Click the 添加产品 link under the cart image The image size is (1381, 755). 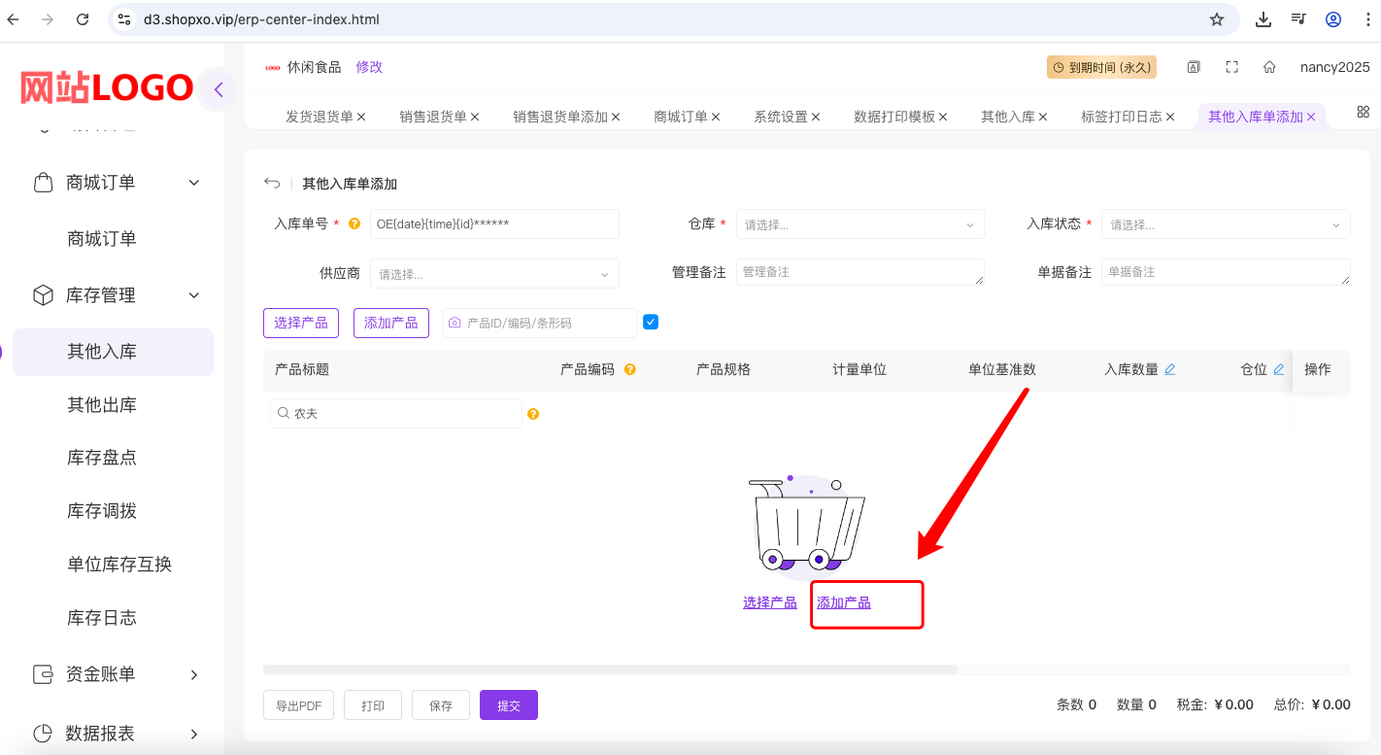click(844, 603)
